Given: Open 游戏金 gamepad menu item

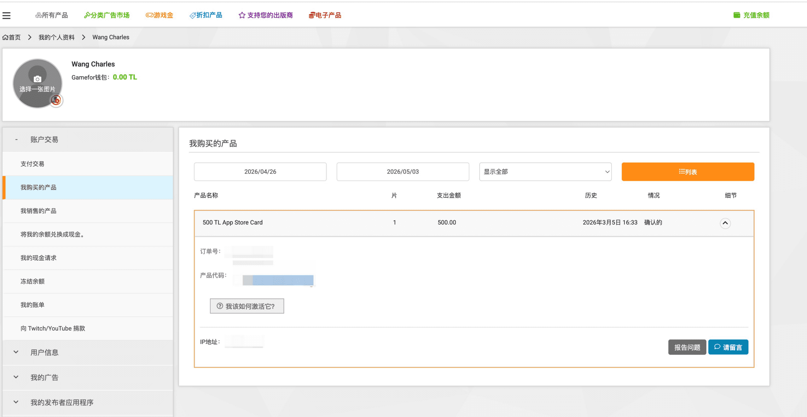Looking at the screenshot, I should (x=159, y=15).
